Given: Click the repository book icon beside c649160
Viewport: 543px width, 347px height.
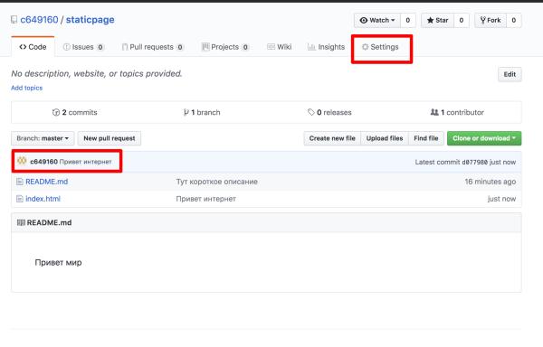Looking at the screenshot, I should 14,20.
